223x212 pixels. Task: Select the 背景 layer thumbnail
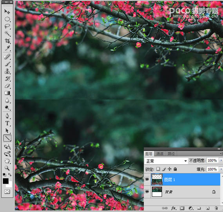click(x=157, y=192)
